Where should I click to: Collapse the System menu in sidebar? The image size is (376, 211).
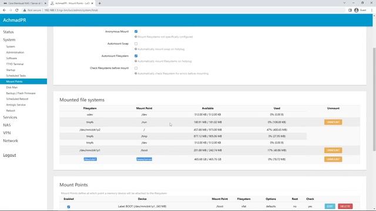(9, 40)
